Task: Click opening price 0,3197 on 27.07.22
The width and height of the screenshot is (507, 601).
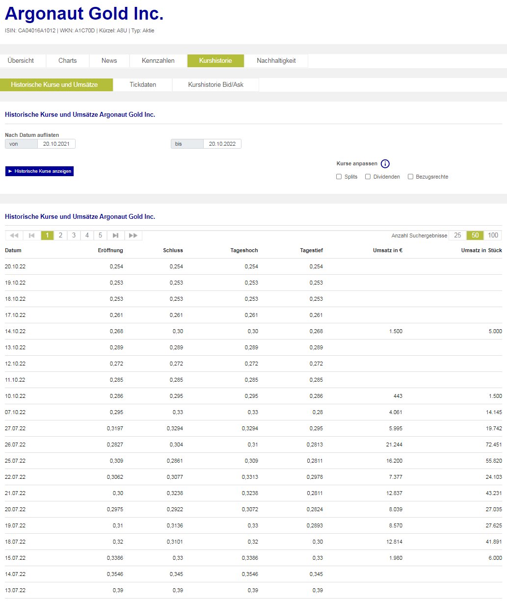Action: tap(115, 428)
